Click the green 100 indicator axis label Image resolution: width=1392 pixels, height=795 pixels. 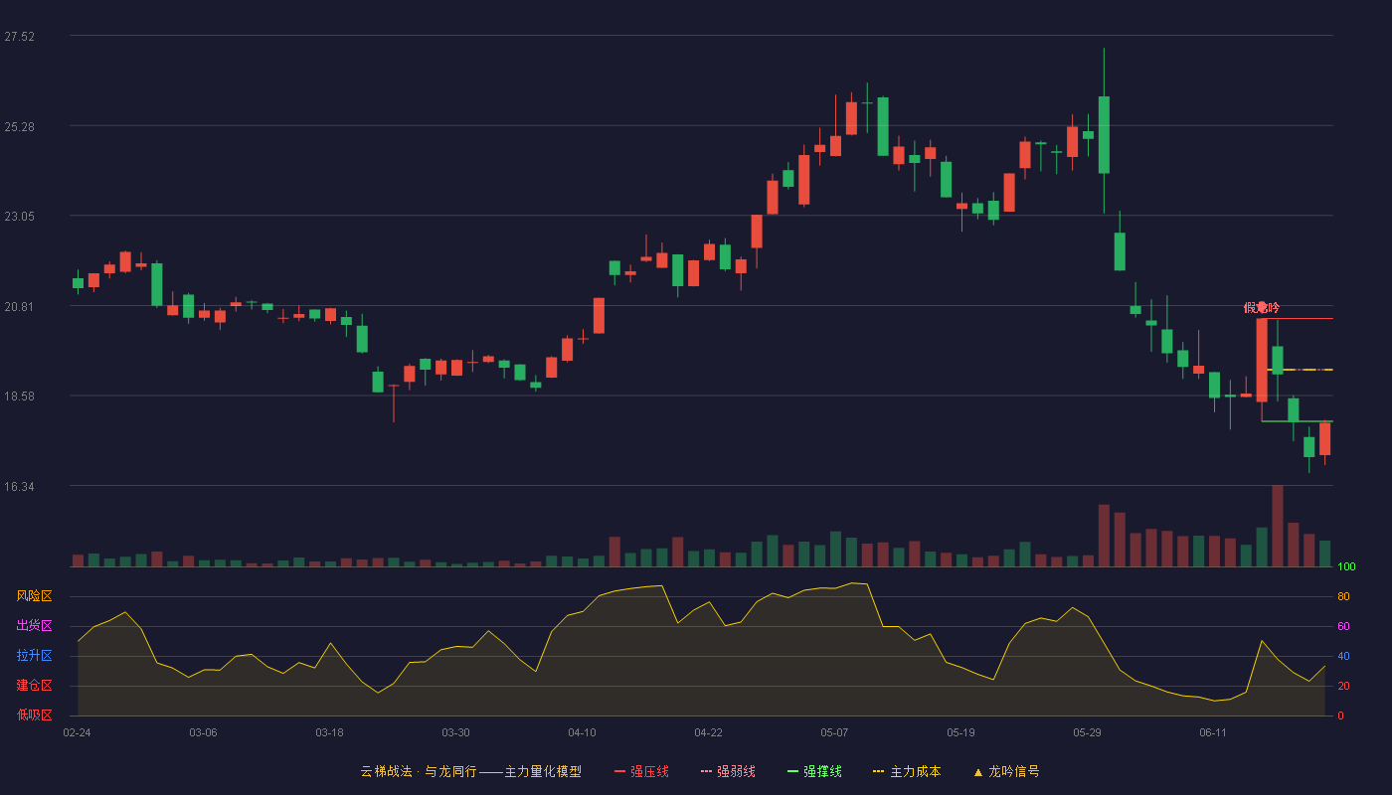[x=1346, y=567]
